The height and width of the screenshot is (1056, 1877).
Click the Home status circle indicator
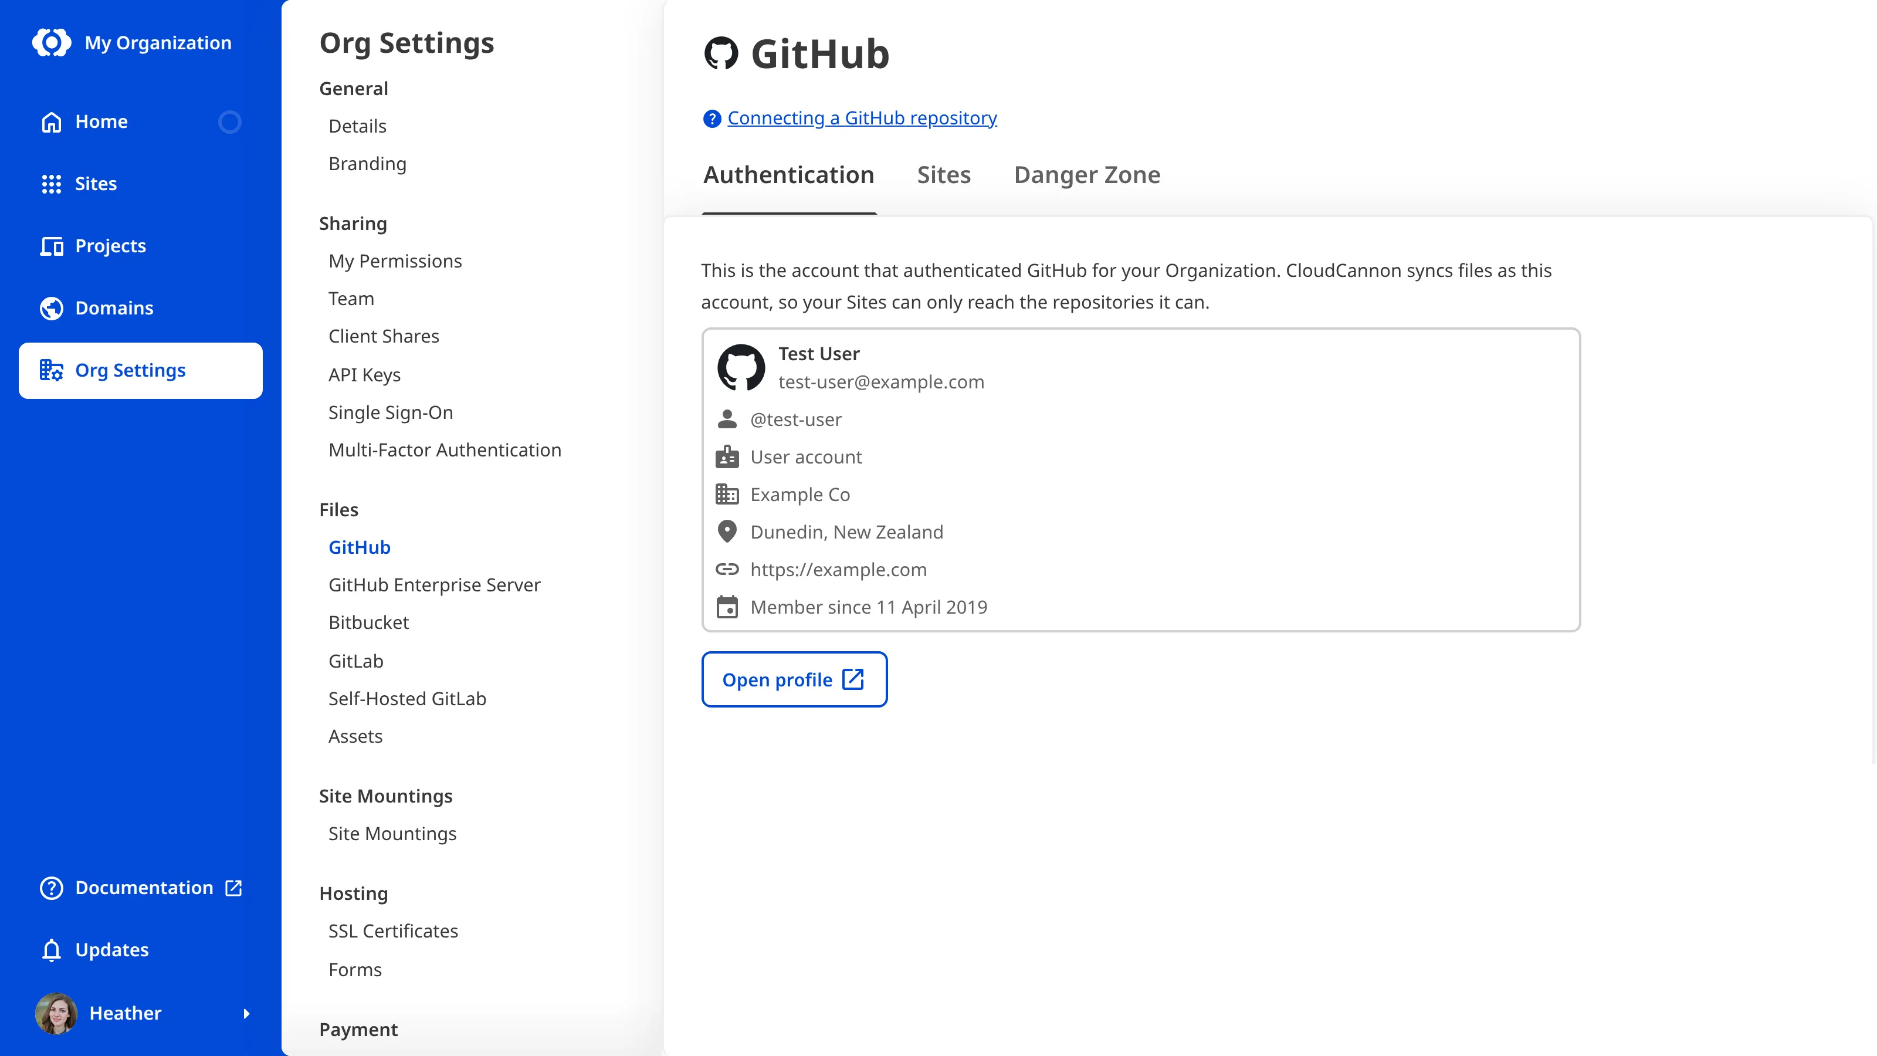(x=229, y=121)
